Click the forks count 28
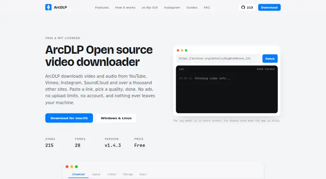The height and width of the screenshot is (179, 326). pyautogui.click(x=77, y=145)
